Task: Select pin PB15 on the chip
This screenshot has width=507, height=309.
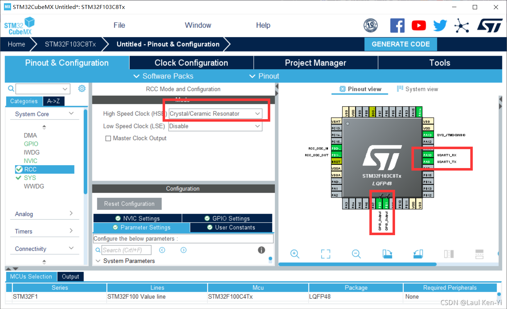Action: [x=428, y=175]
